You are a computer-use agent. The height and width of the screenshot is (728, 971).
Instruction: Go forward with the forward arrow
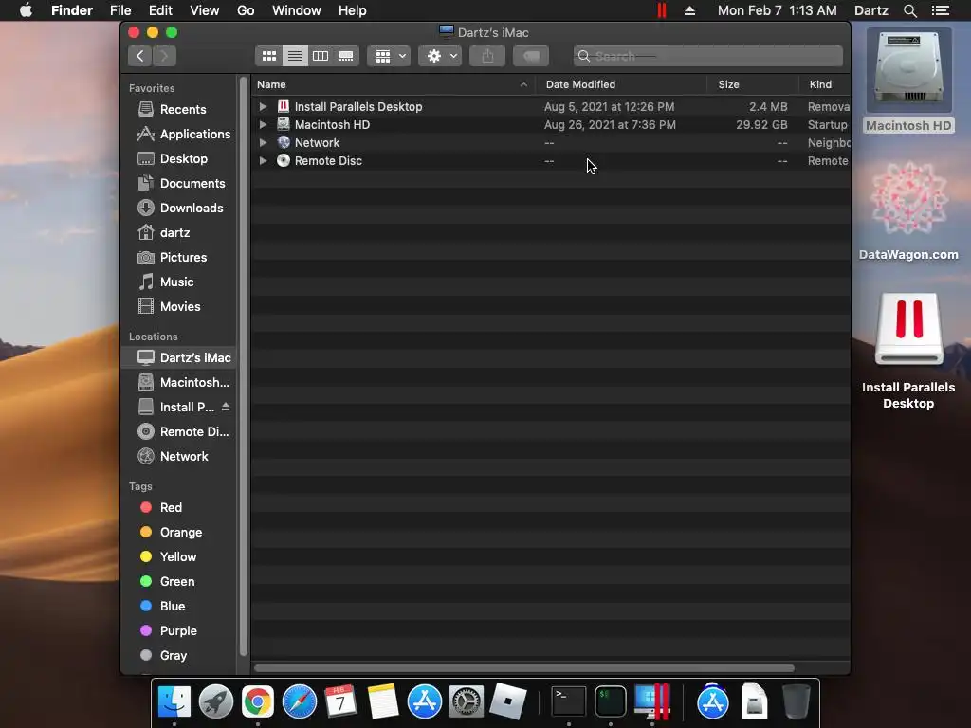(x=164, y=56)
